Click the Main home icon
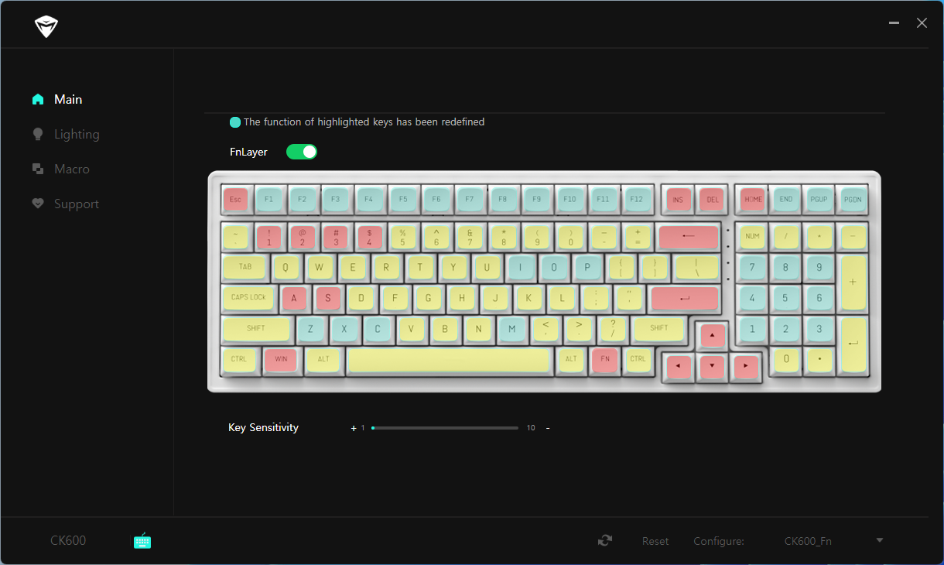 tap(37, 99)
